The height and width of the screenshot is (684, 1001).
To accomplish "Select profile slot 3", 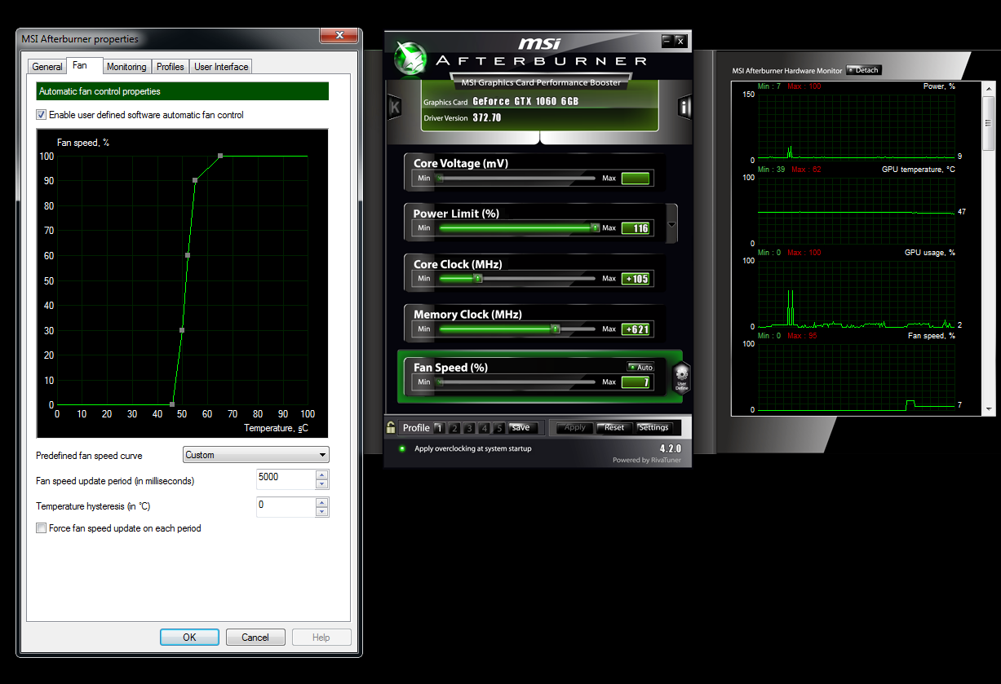I will tap(469, 427).
